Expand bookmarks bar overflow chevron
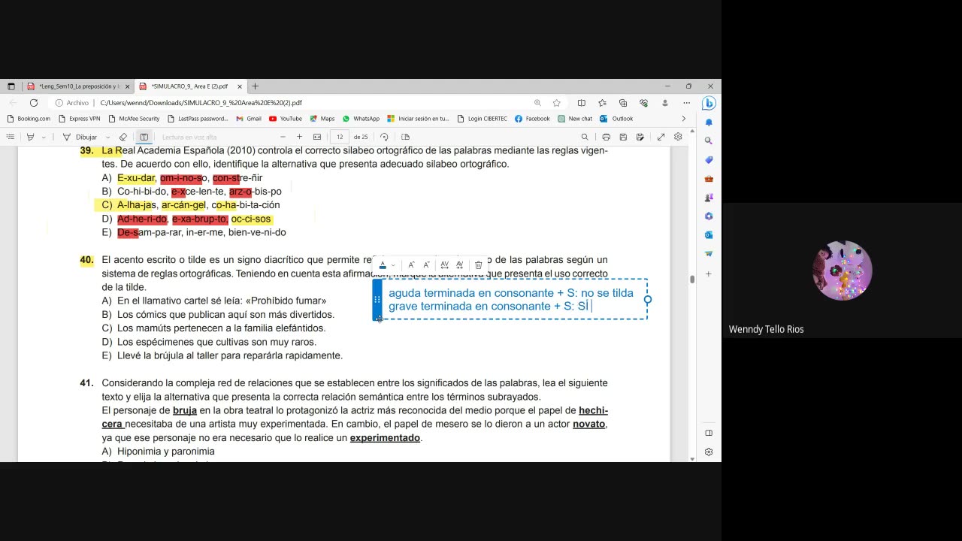This screenshot has width=962, height=541. click(x=683, y=119)
